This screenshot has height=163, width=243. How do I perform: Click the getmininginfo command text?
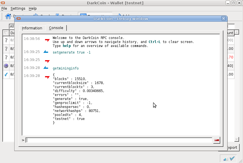click(66, 68)
